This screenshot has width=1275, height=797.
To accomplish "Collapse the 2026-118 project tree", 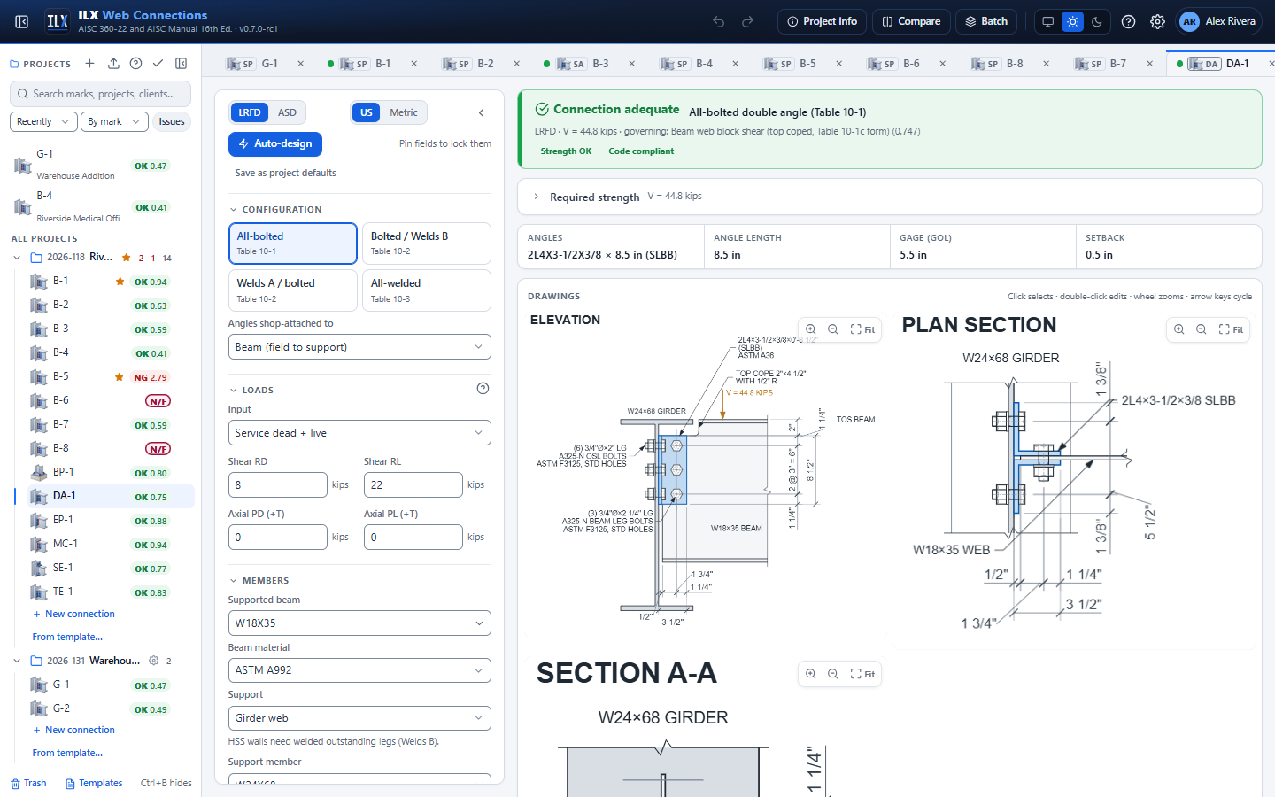I will click(17, 258).
